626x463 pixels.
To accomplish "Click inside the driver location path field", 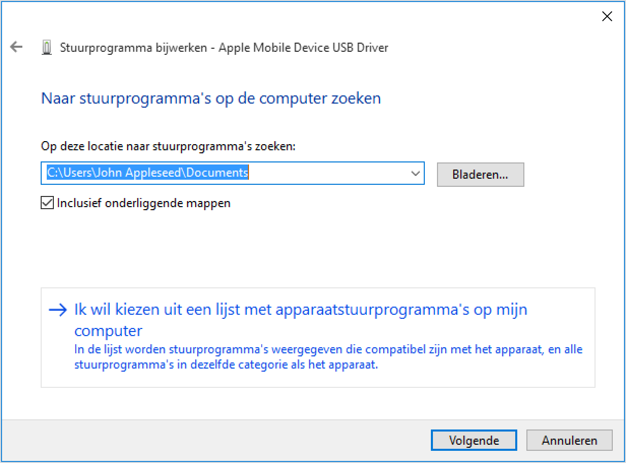I will point(232,174).
